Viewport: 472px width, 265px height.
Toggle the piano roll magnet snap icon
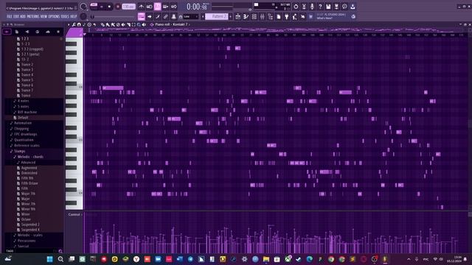click(x=79, y=24)
